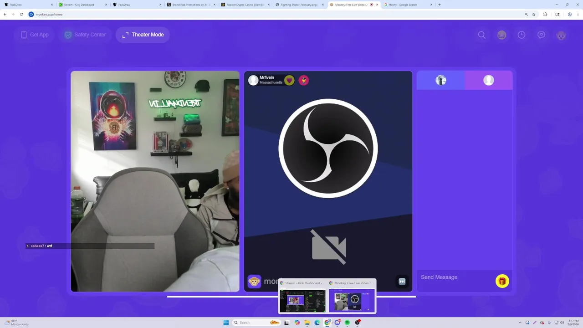This screenshot has width=583, height=328.
Task: Focus the Send Message input field
Action: click(x=455, y=277)
